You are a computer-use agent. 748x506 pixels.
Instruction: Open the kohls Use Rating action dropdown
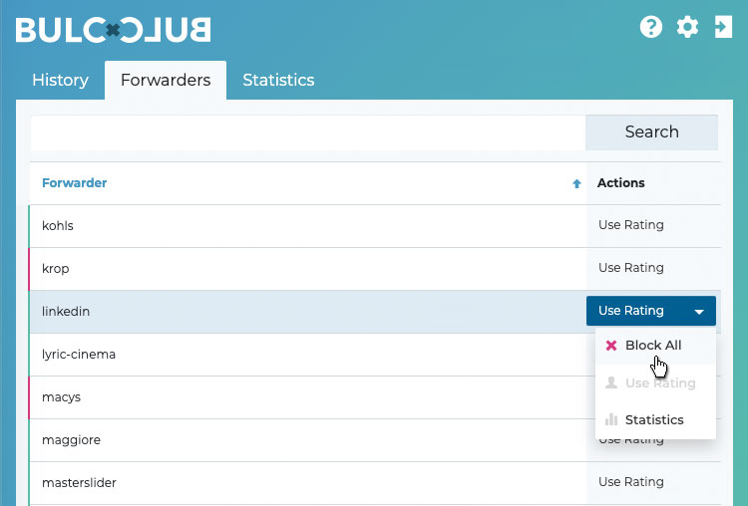[631, 225]
